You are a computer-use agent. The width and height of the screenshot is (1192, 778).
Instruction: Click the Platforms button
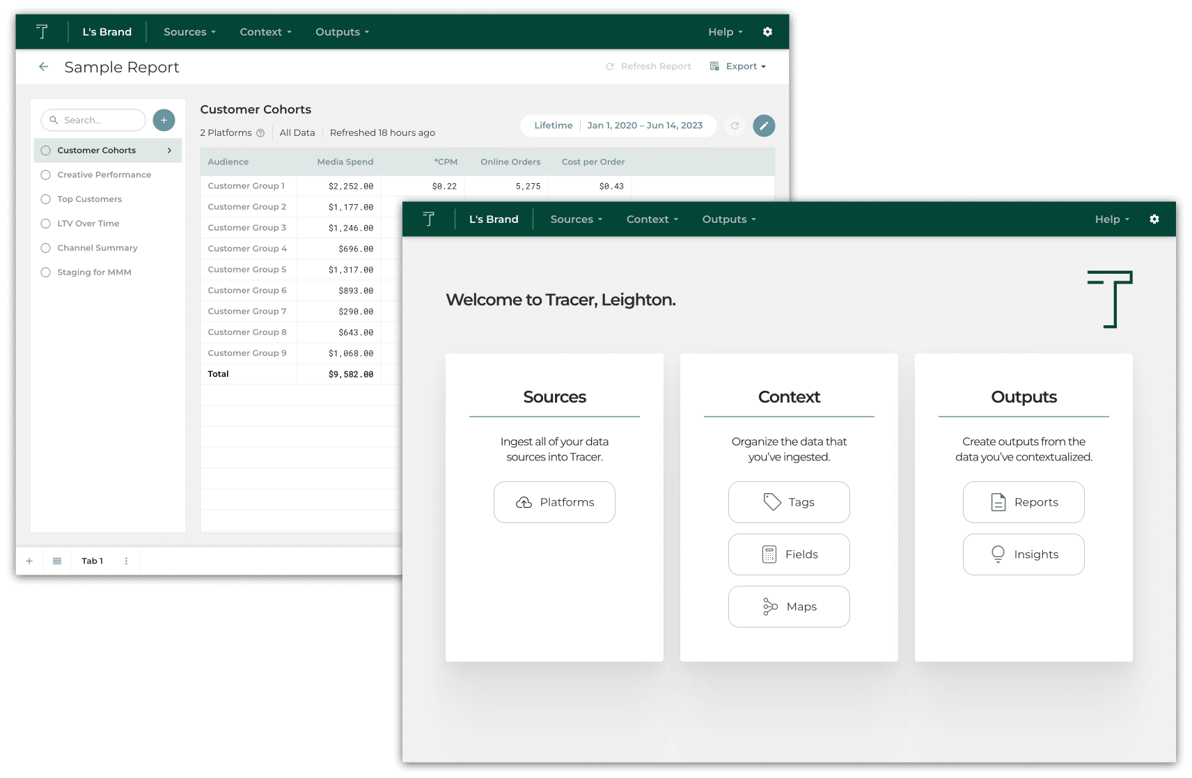[x=554, y=502]
